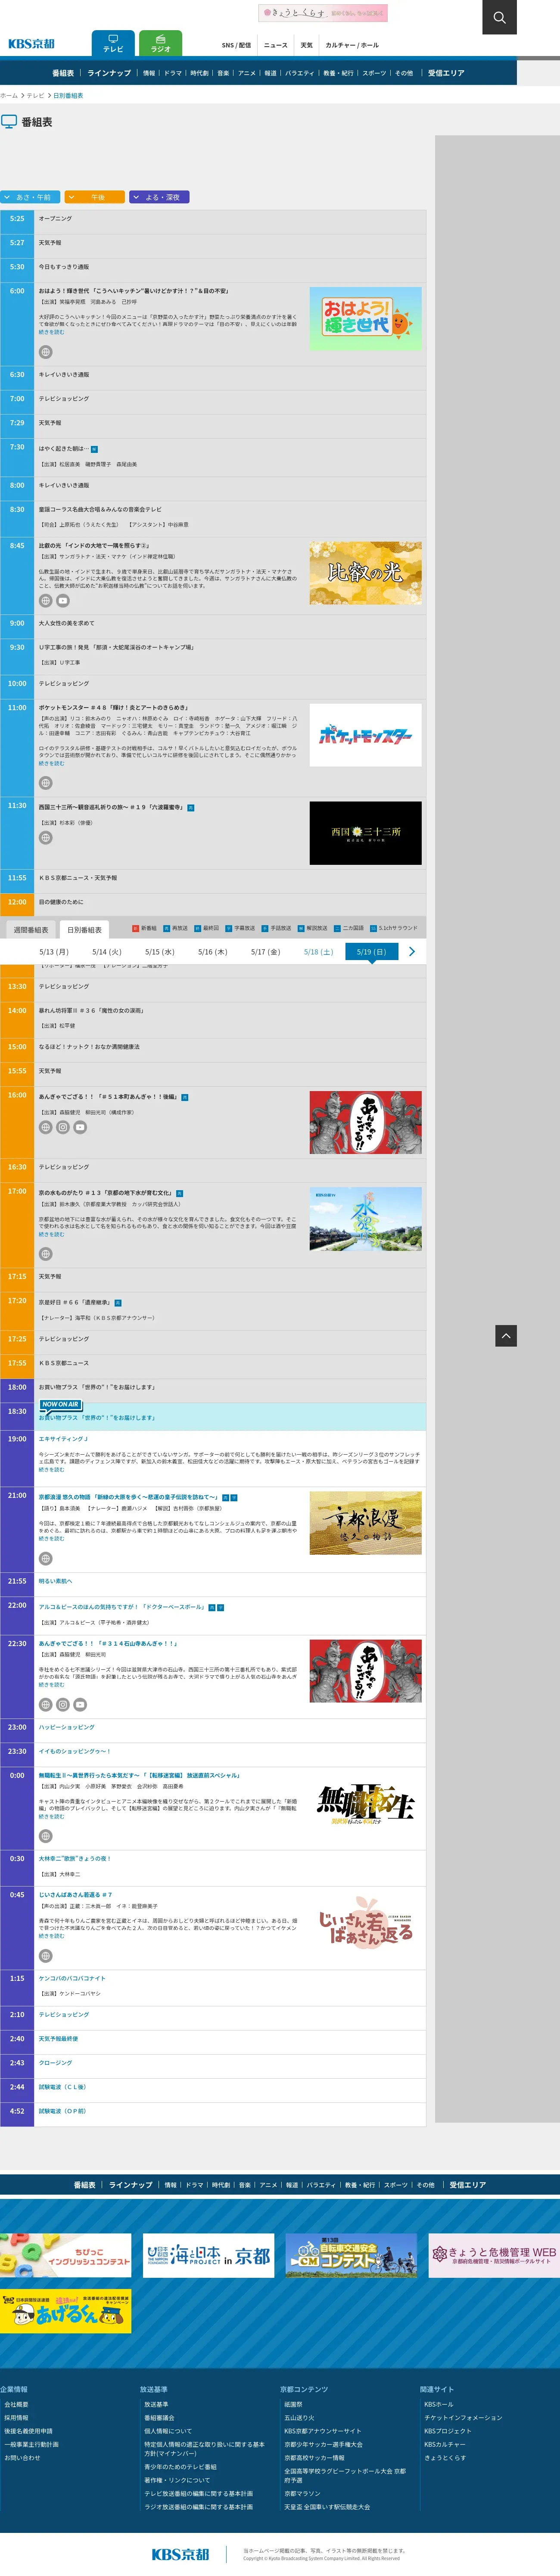The height and width of the screenshot is (2576, 560).
Task: Open YouTube icon for 22:30 あんぎゃでござる
Action: (80, 1705)
